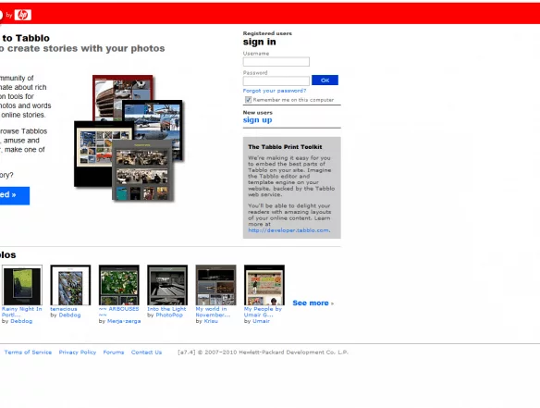Open the 'Rainy Night In Portl...' thumbnail

coord(22,285)
